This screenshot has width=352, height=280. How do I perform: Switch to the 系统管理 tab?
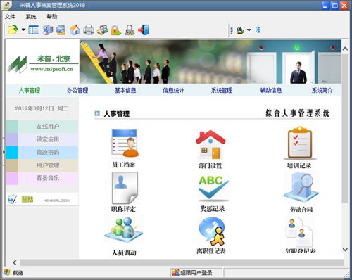click(x=222, y=90)
